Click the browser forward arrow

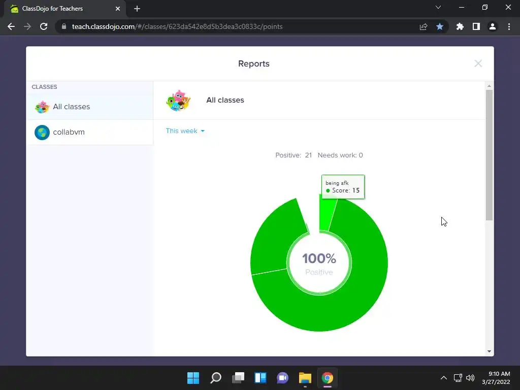click(27, 26)
